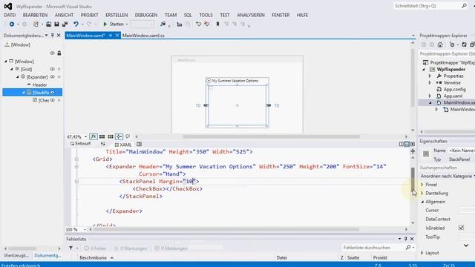Screen dimensions: 475x267
Task: Toggle the snap-to-snaplines icon in designer
Action: pos(119,136)
